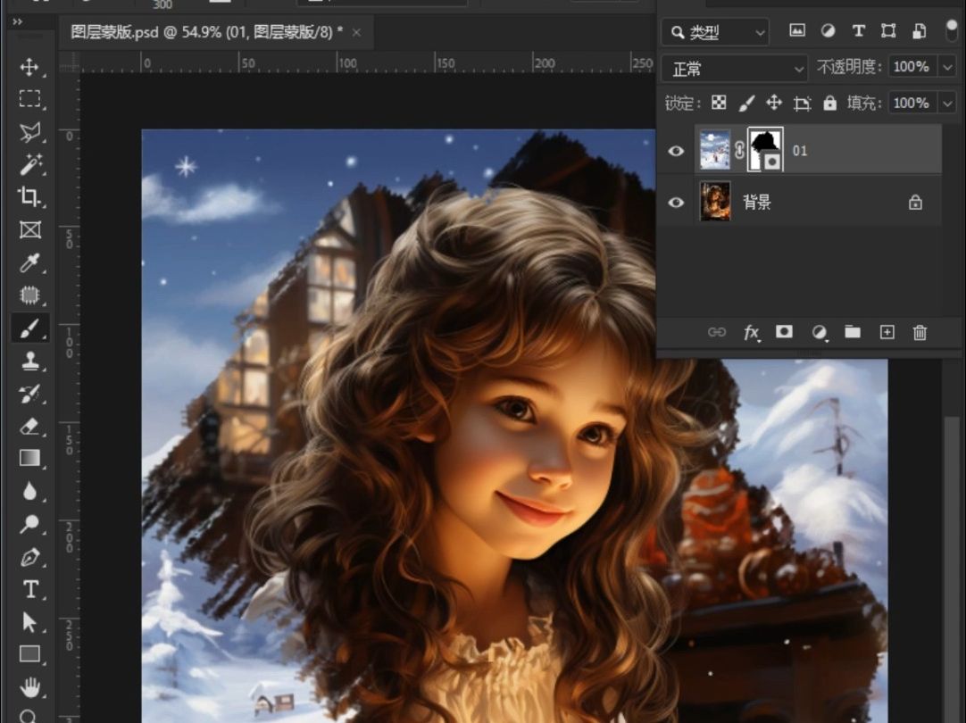Viewport: 966px width, 723px height.
Task: Click the link layers button
Action: (717, 333)
